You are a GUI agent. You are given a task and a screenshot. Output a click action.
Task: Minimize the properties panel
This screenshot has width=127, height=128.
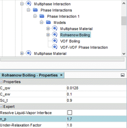tap(123, 75)
